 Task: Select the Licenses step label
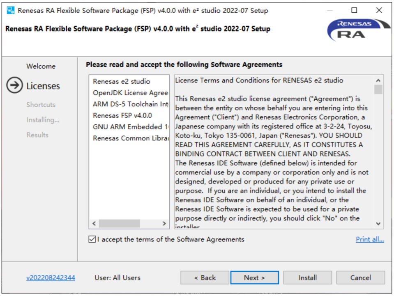(43, 86)
